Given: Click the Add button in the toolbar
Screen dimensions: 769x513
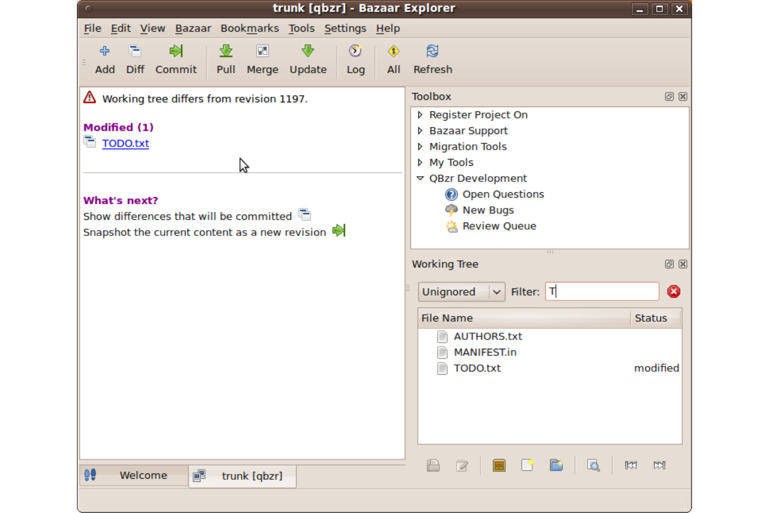Looking at the screenshot, I should coord(104,58).
